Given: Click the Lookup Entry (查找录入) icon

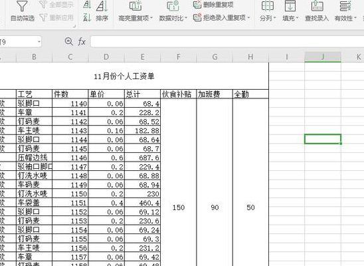Looking at the screenshot, I should 317,6.
